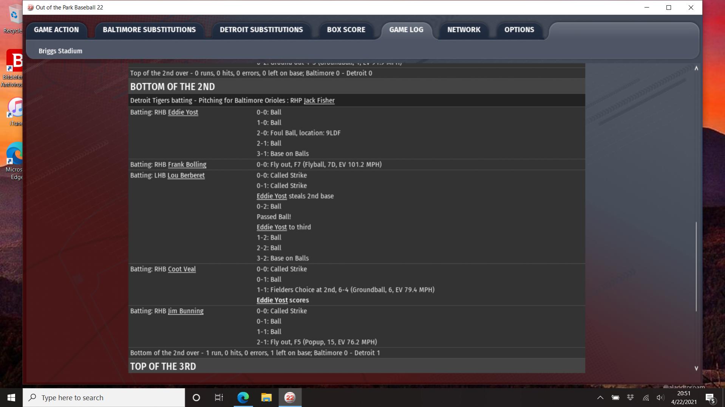Click the Windows Start button
Image resolution: width=725 pixels, height=407 pixels.
11,398
